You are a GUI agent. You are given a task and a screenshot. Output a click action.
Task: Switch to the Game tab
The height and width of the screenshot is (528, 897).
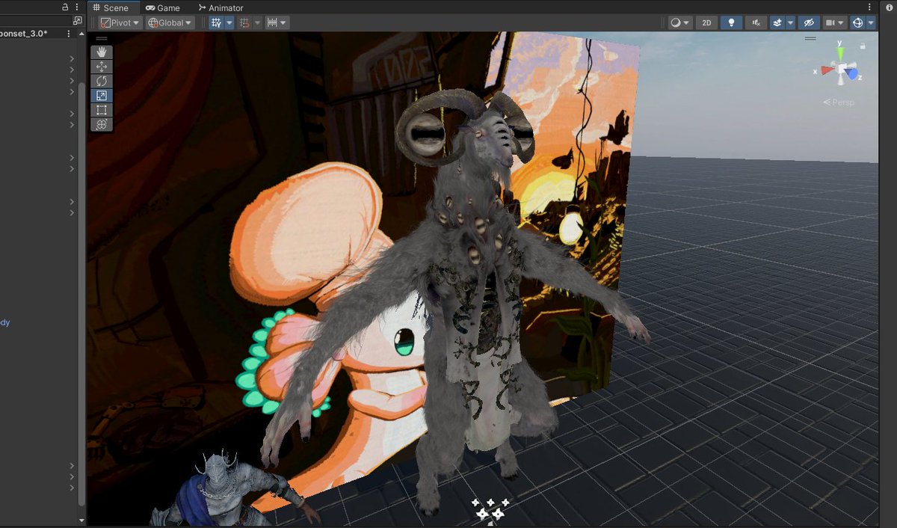[x=163, y=7]
